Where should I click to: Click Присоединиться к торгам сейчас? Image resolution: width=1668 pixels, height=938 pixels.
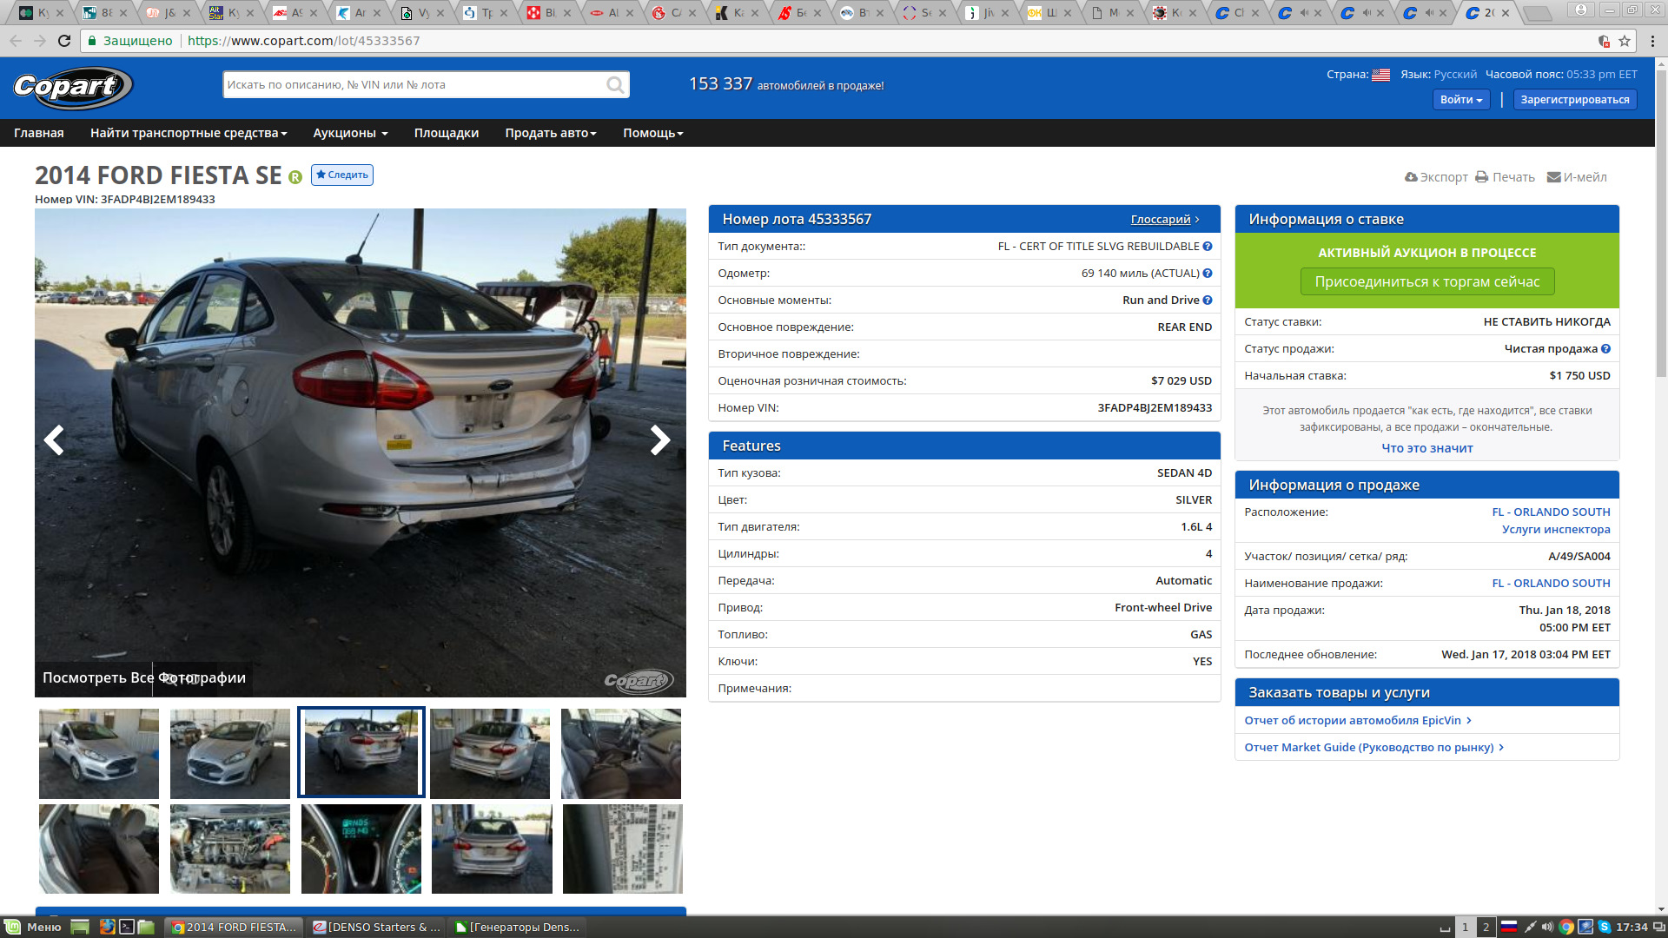(1427, 281)
